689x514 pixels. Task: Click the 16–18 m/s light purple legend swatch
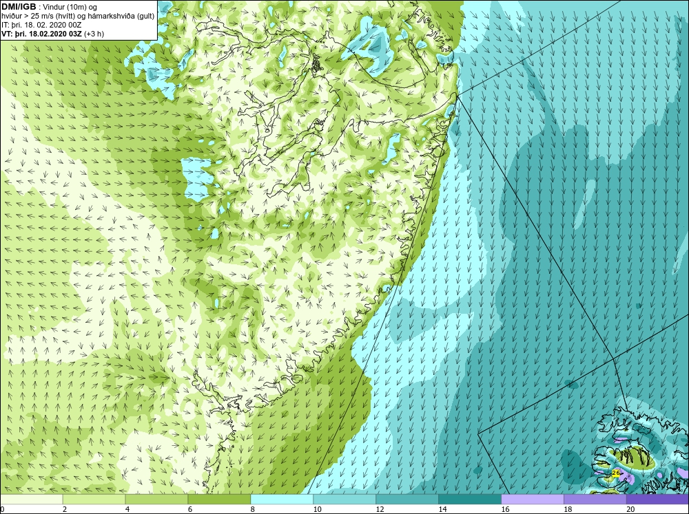coord(533,499)
